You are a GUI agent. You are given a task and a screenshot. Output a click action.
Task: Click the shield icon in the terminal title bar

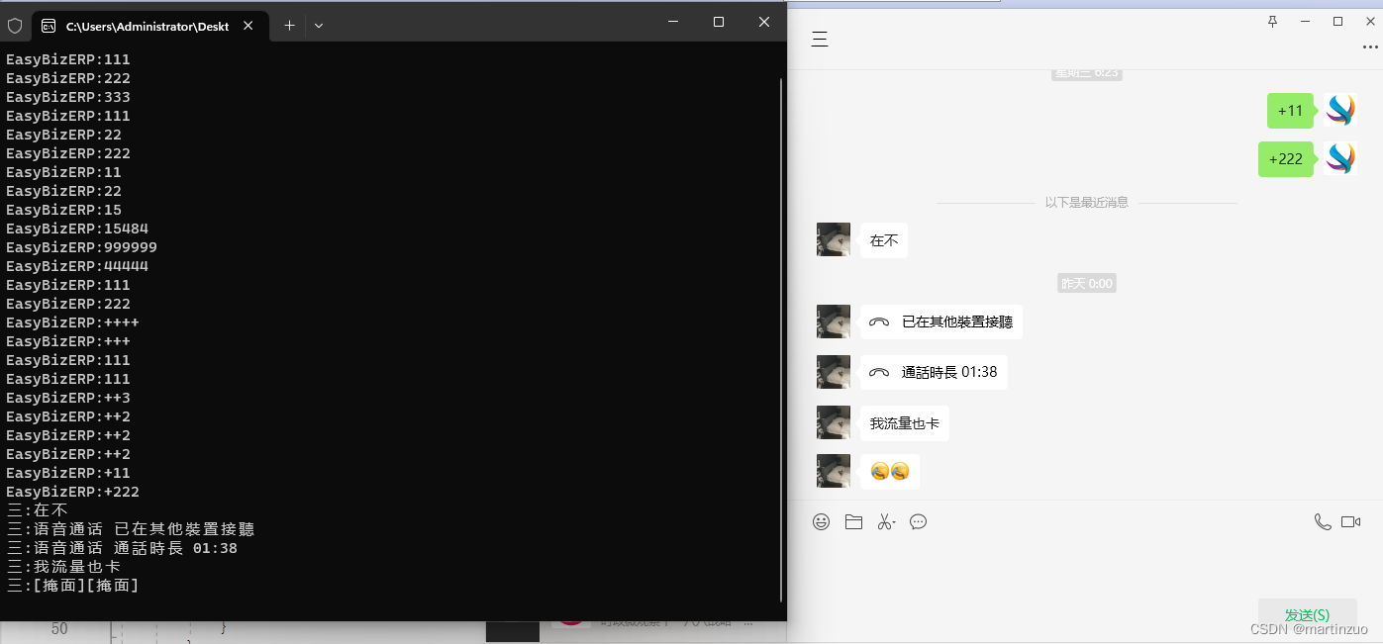click(15, 26)
